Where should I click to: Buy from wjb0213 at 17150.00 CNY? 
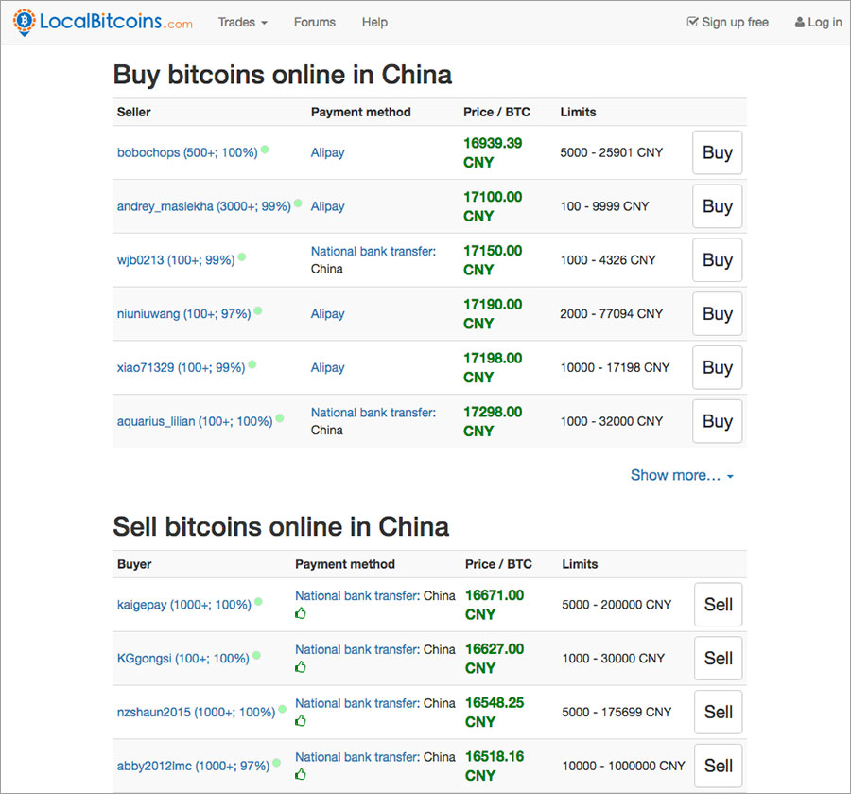(x=718, y=260)
